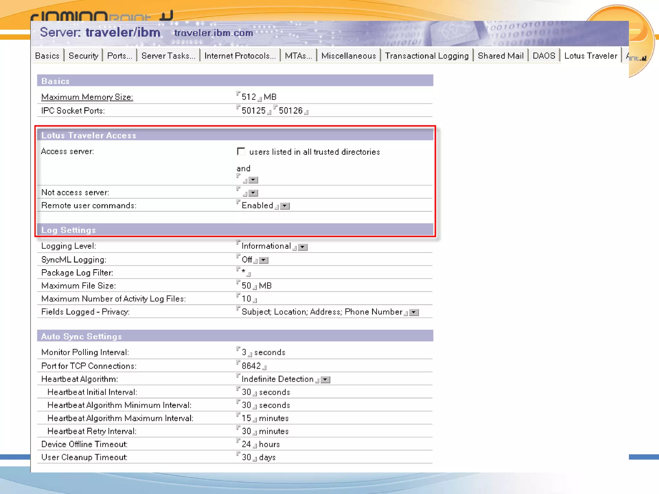Expand the SyncML Logging dropdown
This screenshot has height=494, width=659.
point(264,260)
